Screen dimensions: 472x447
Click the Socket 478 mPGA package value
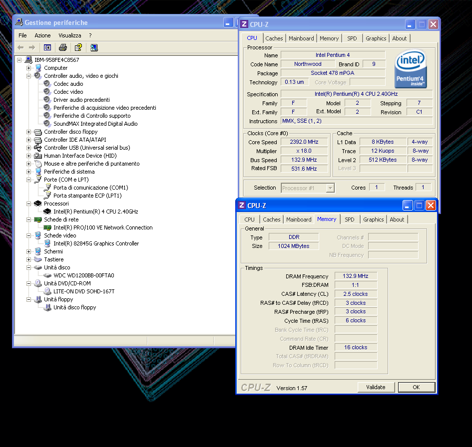point(333,73)
